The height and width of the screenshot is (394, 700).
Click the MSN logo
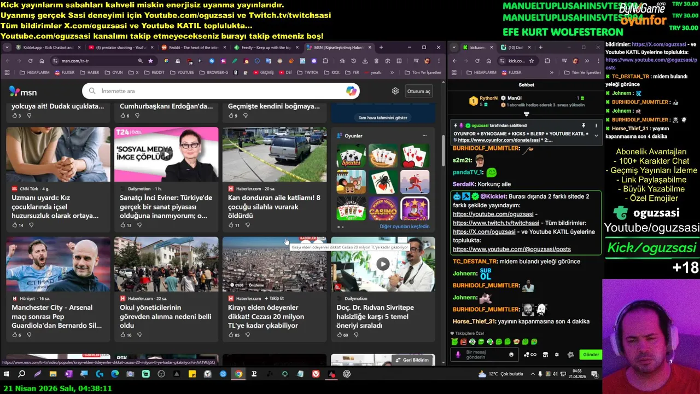click(23, 92)
